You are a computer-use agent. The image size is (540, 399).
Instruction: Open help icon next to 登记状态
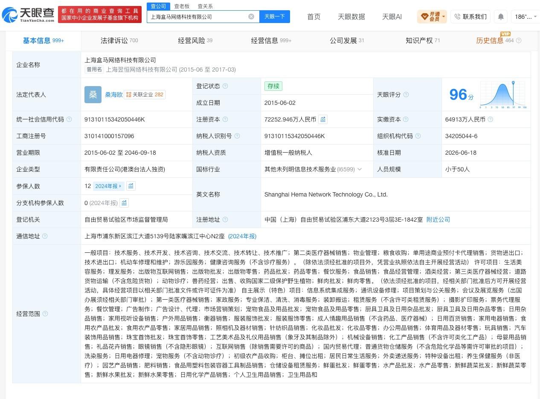225,86
